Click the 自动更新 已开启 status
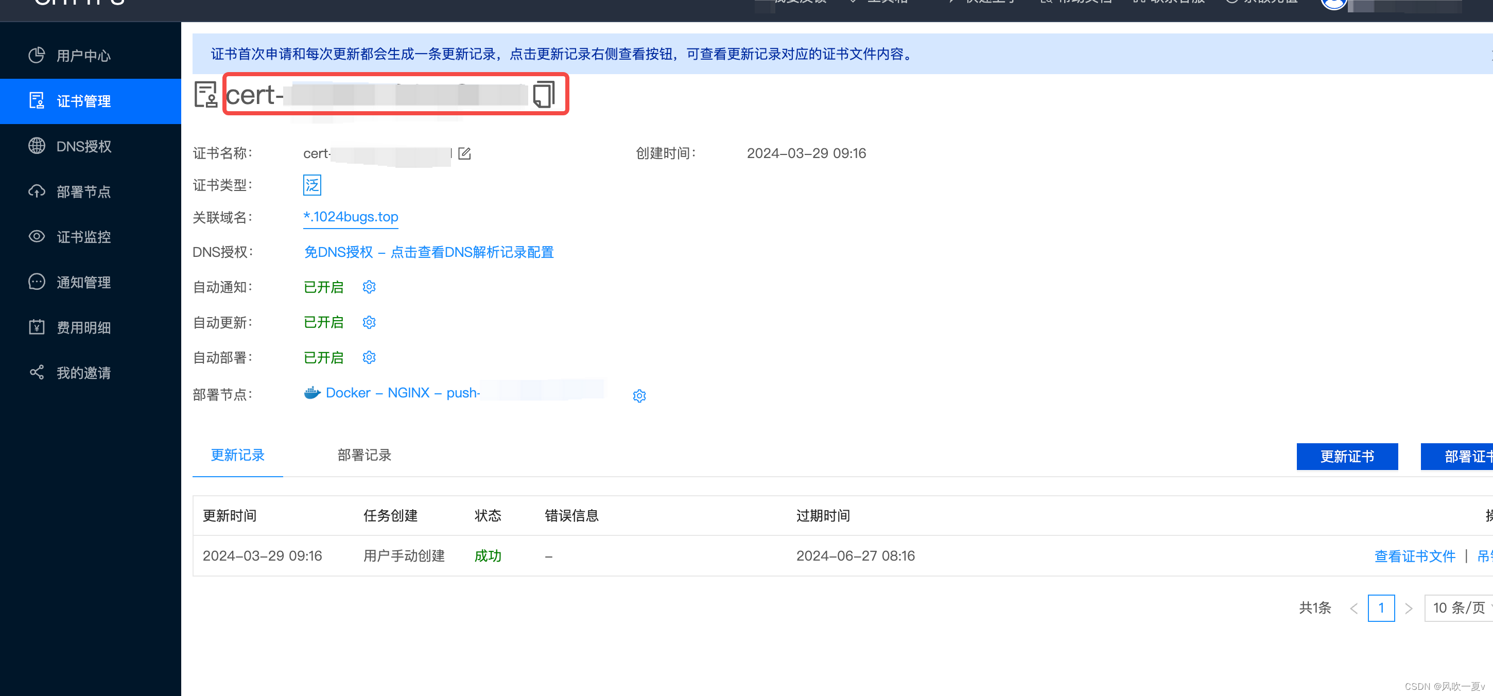1493x696 pixels. pos(323,322)
